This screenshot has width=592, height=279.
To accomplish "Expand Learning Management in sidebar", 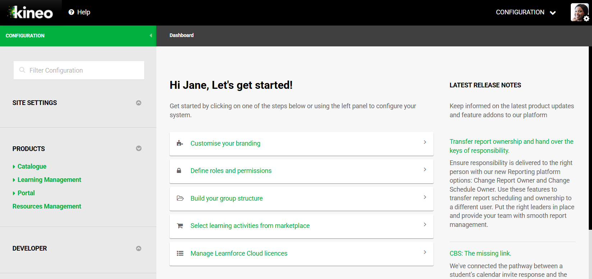I will pos(14,180).
